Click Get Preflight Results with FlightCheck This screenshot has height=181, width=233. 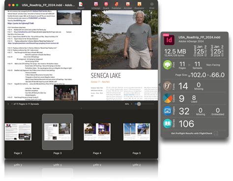pos(192,133)
